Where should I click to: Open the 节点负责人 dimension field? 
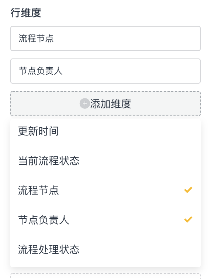106,71
